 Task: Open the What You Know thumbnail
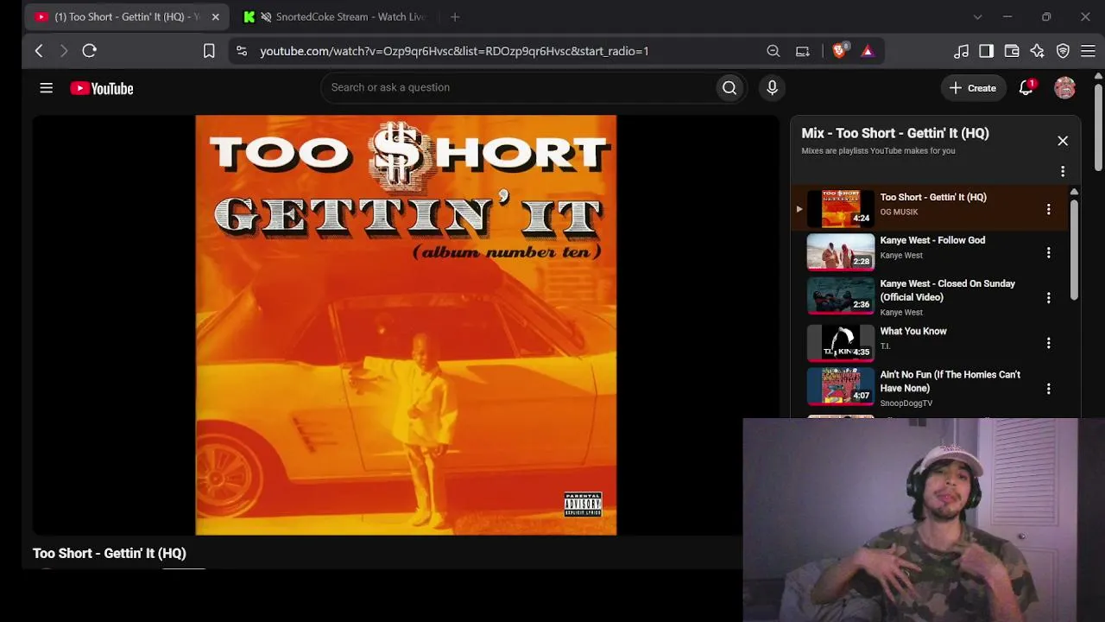point(841,342)
